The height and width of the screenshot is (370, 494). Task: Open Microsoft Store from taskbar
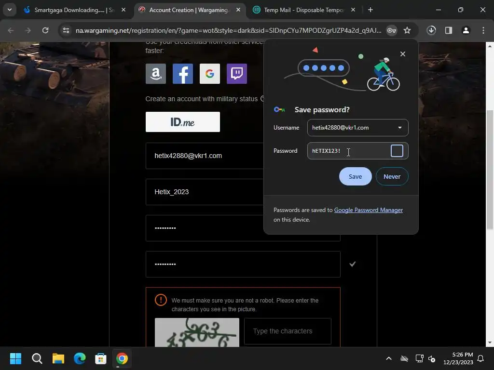pyautogui.click(x=101, y=358)
